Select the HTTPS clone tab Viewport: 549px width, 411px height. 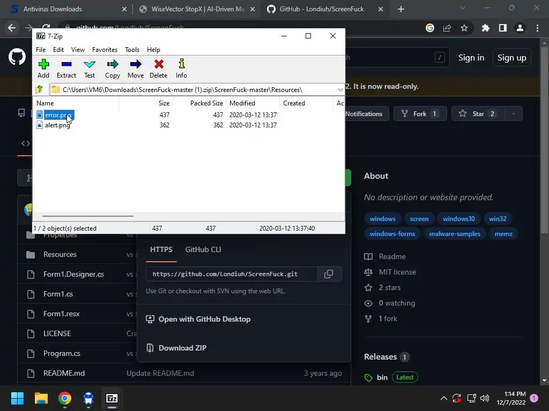click(x=161, y=249)
